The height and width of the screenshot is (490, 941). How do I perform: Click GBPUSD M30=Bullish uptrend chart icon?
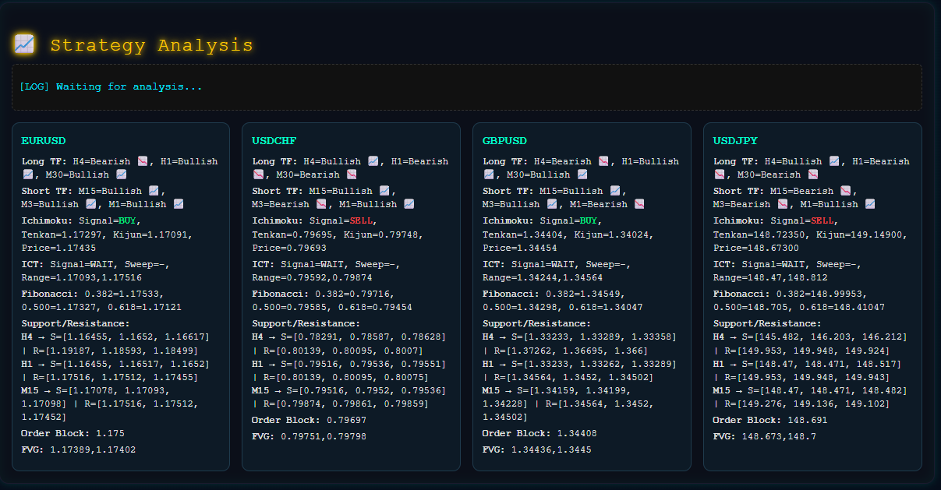tap(582, 174)
